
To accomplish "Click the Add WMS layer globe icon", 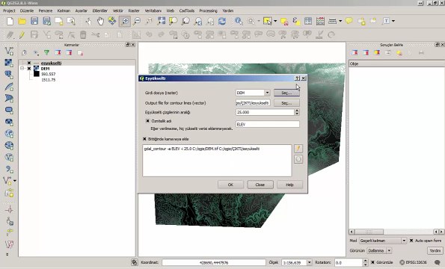I will [x=9, y=134].
